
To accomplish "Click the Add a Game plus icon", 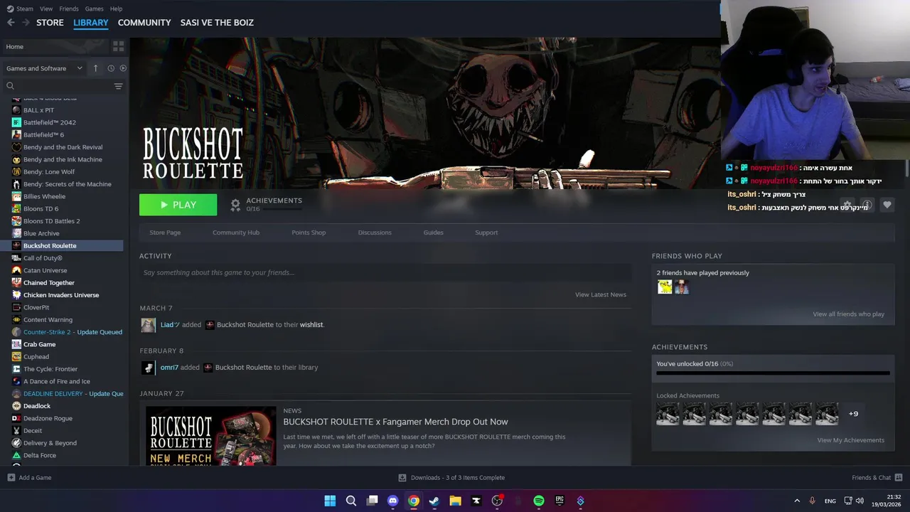I will tap(11, 478).
